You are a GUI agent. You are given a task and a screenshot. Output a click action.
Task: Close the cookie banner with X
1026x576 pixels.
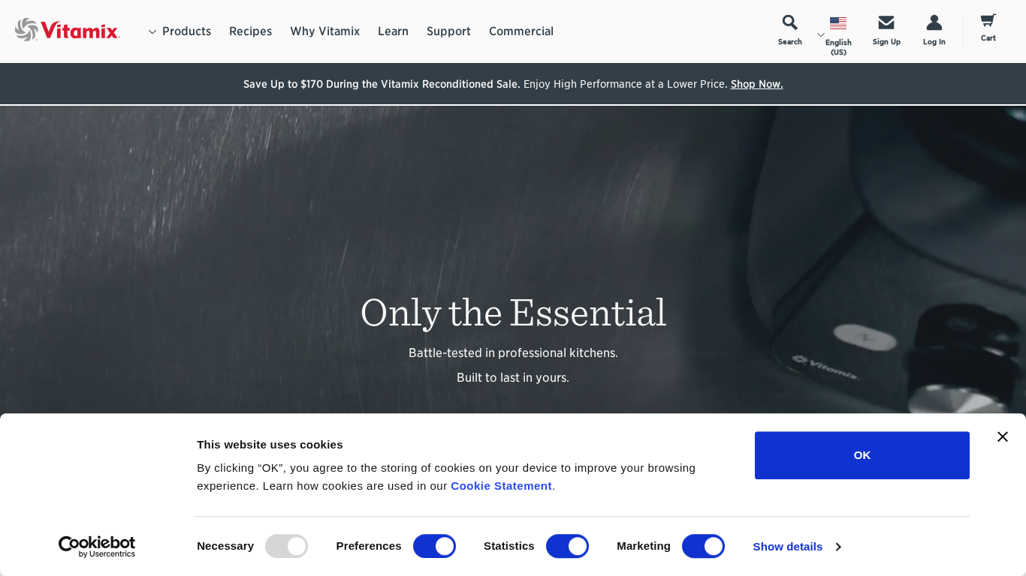pos(1003,436)
